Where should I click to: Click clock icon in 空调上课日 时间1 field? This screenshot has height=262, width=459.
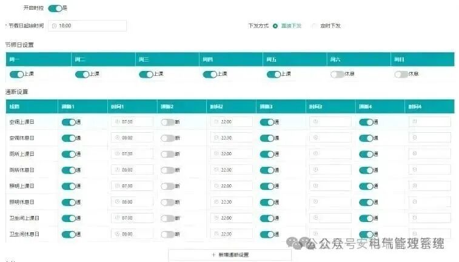click(x=116, y=122)
